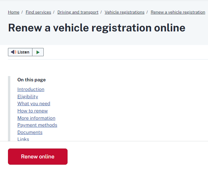
Task: Click the On this page heading
Action: pyautogui.click(x=31, y=80)
